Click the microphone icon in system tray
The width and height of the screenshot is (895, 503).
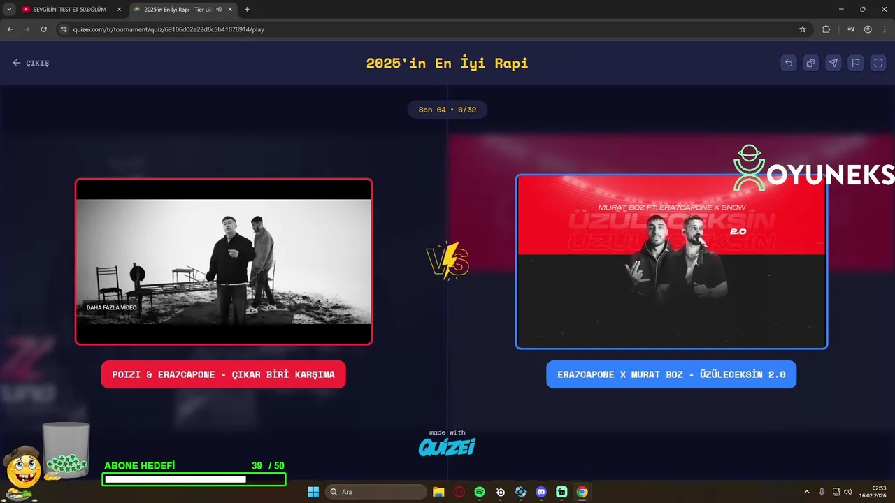pos(822,492)
